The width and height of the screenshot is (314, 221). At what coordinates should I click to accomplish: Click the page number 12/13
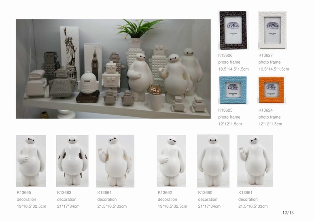click(288, 213)
